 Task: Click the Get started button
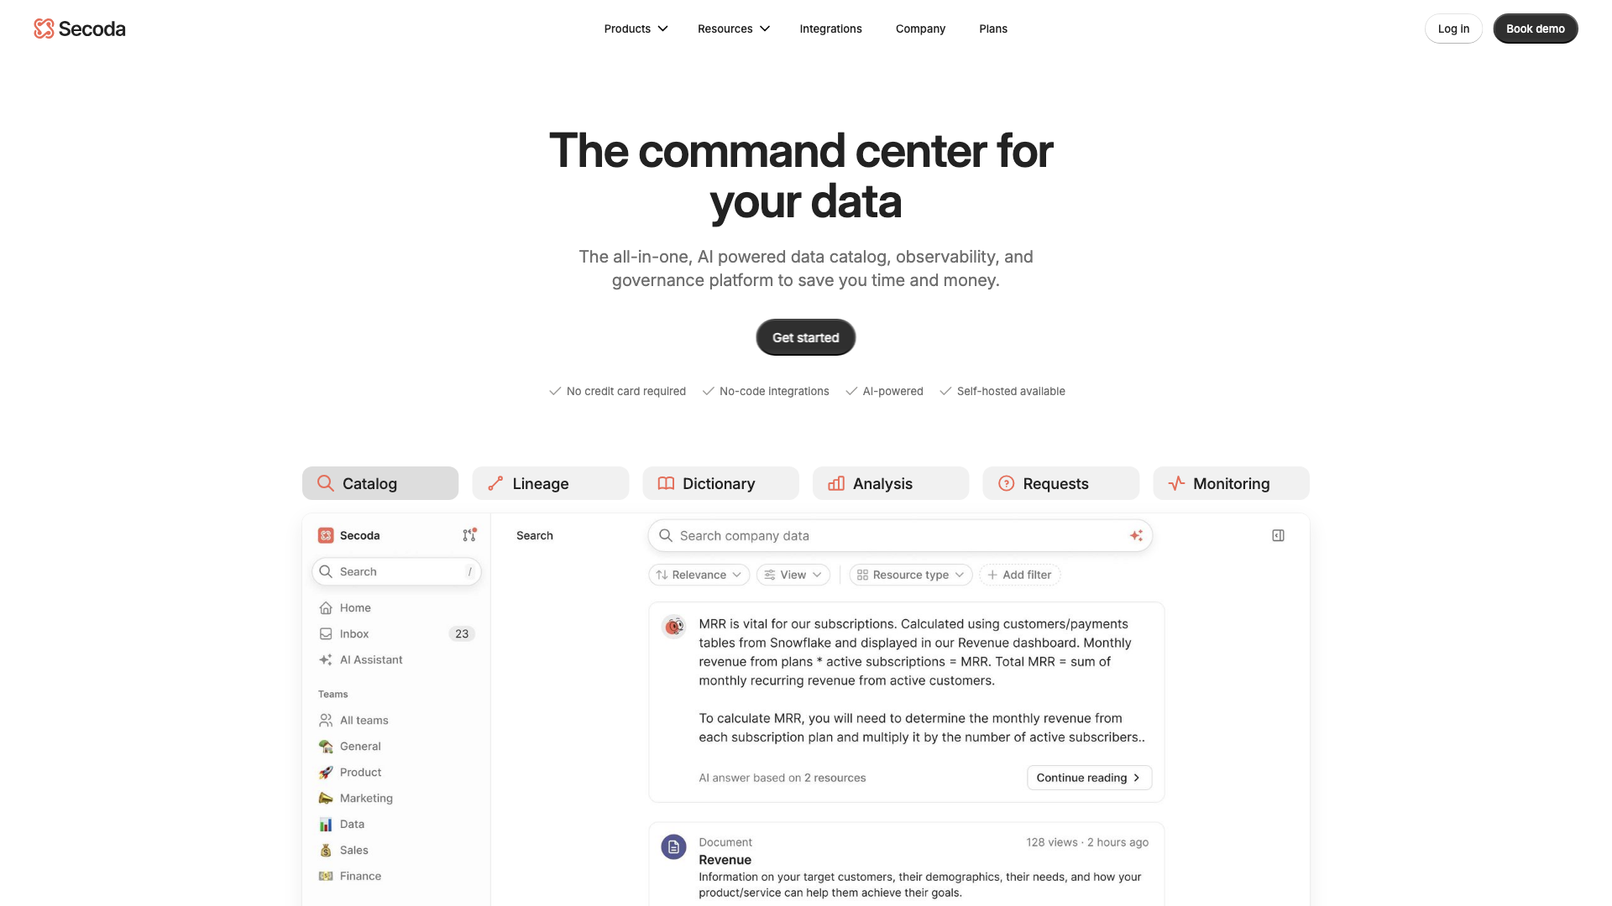806,337
